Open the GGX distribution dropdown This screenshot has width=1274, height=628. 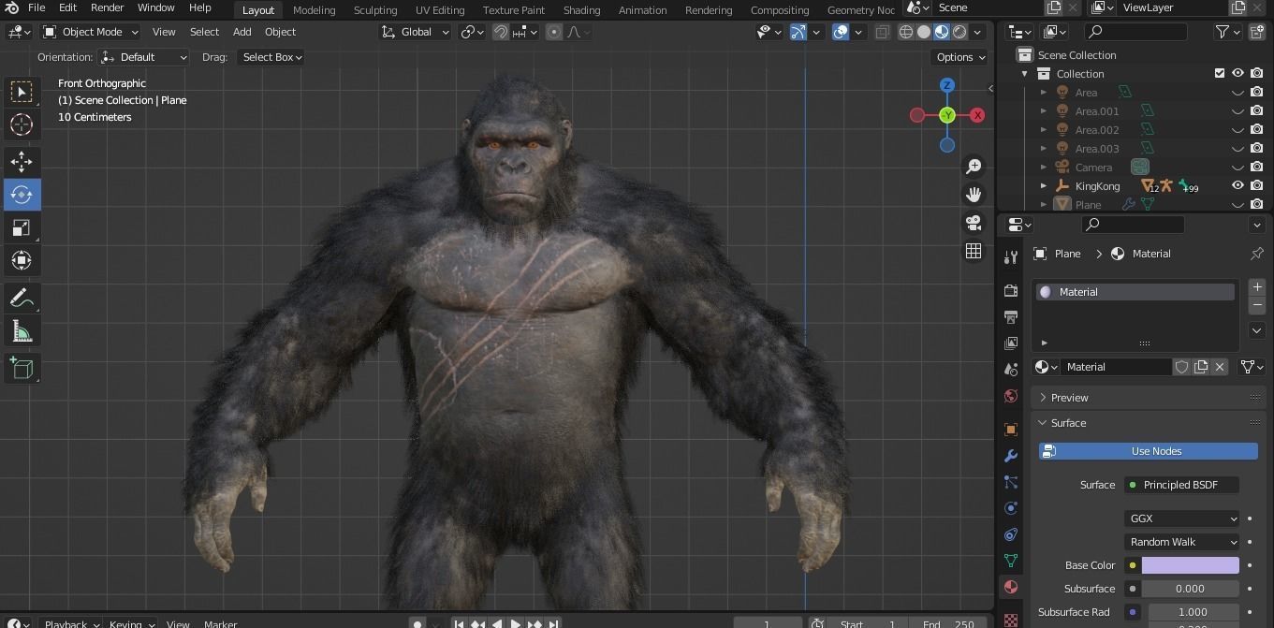1182,518
